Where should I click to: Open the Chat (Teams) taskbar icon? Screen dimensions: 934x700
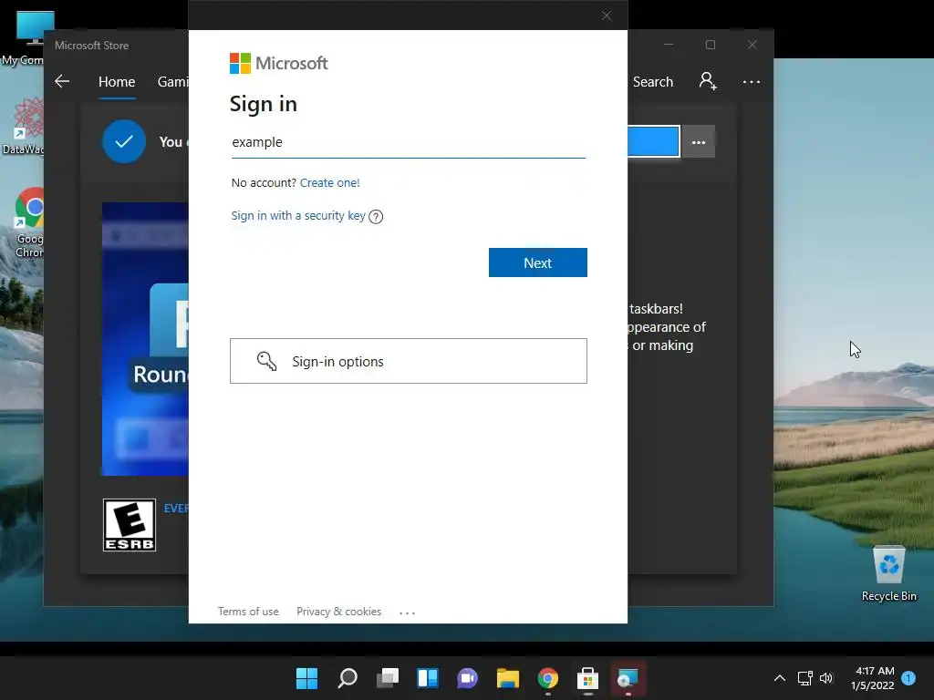tap(468, 678)
